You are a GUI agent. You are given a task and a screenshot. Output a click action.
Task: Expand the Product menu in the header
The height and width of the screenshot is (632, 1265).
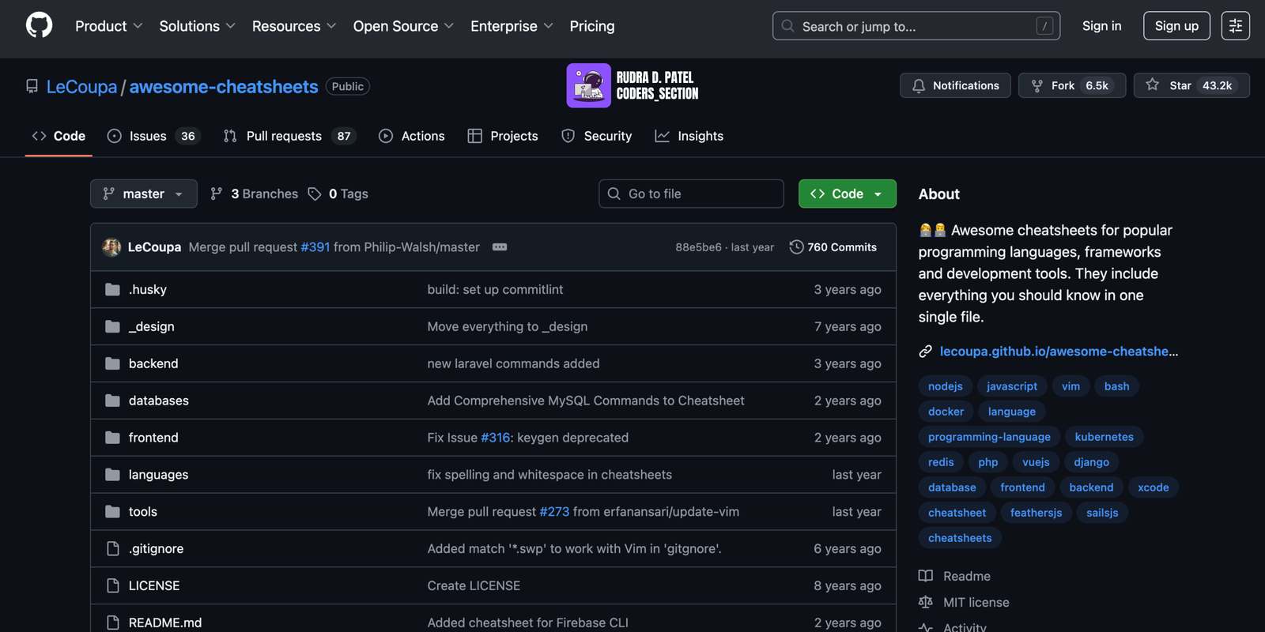click(108, 26)
